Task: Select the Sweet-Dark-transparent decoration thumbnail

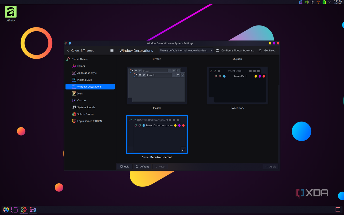Action: [x=157, y=135]
